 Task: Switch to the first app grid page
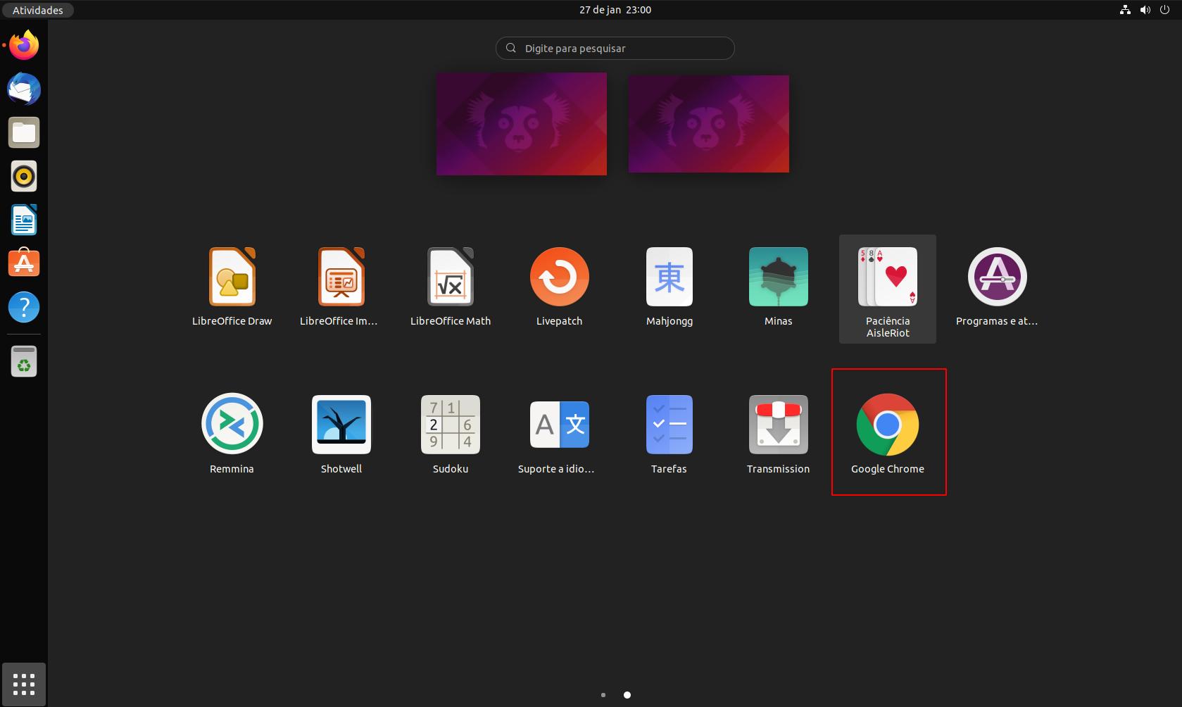tap(603, 694)
